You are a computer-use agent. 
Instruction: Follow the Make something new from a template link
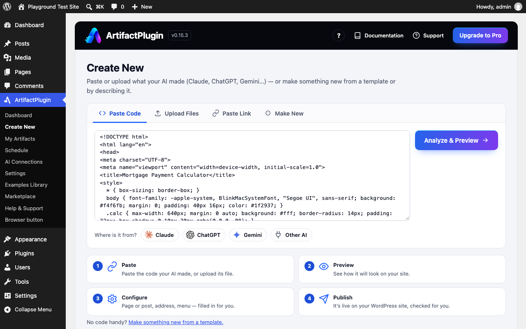(x=176, y=322)
